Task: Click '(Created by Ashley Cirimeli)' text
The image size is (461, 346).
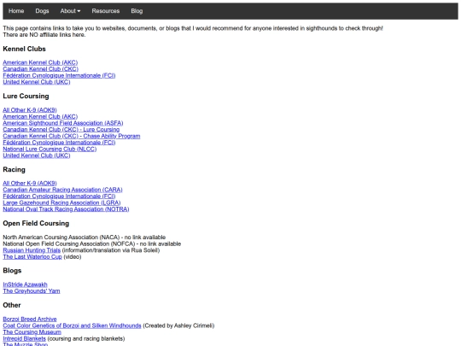Action: [x=178, y=325]
